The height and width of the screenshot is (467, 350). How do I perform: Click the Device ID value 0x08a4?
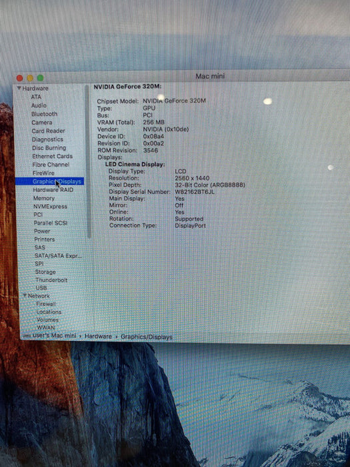(x=153, y=136)
